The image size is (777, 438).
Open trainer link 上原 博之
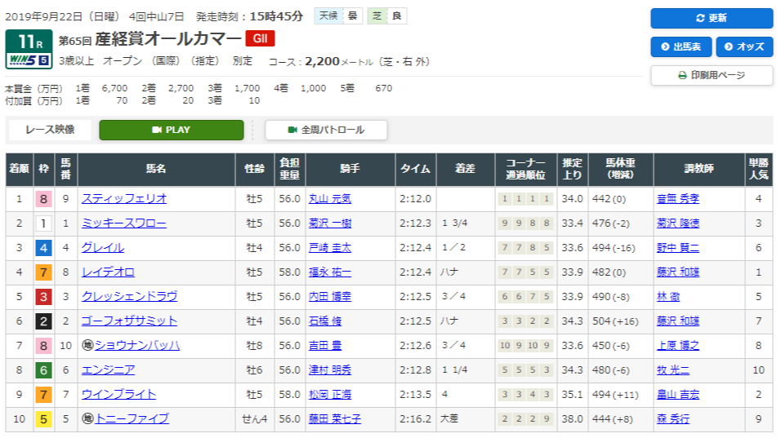click(x=678, y=346)
